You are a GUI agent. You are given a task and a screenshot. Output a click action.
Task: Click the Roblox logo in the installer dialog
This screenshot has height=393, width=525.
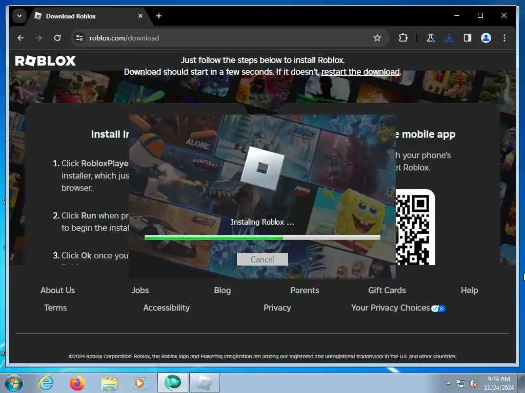[262, 168]
